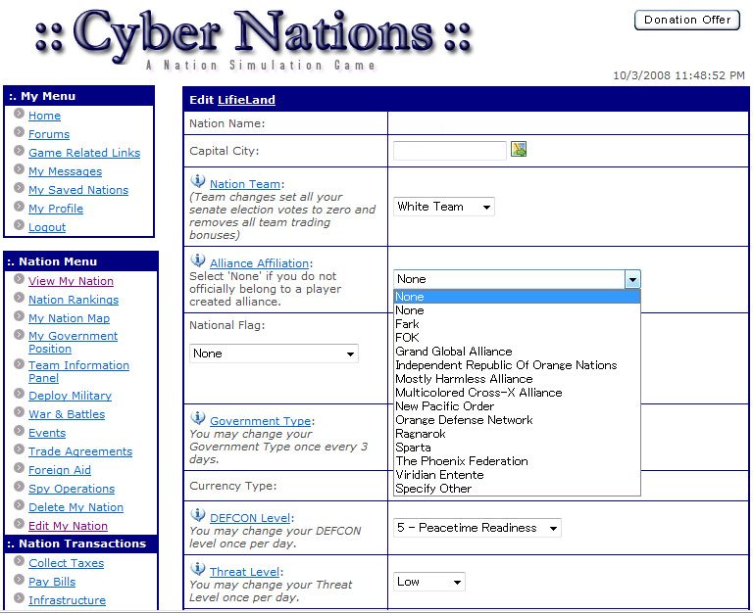Open Deploy Military link
The width and height of the screenshot is (753, 614).
point(71,396)
